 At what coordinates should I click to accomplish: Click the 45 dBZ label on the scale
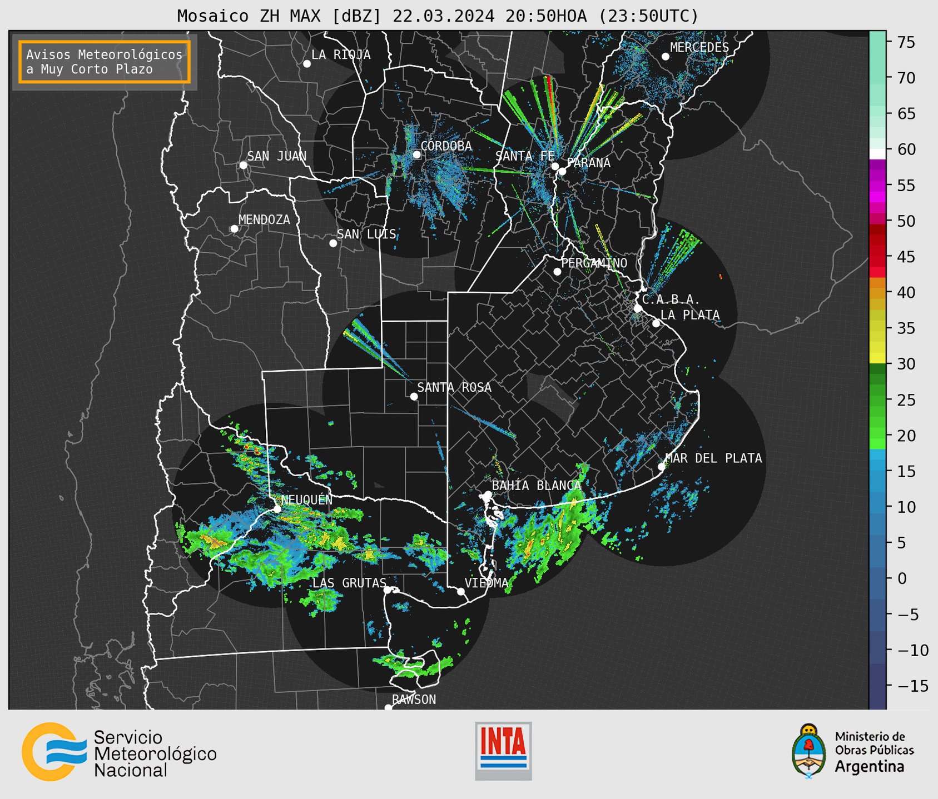click(906, 257)
